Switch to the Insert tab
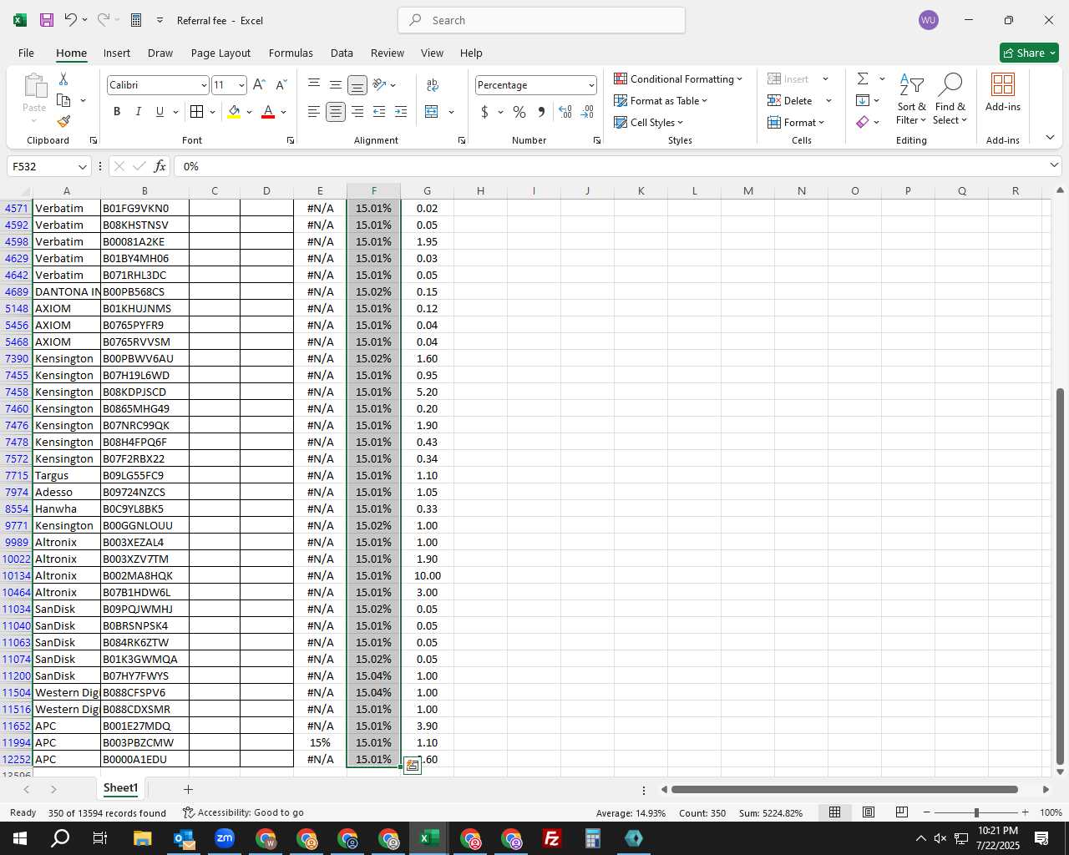Viewport: 1069px width, 855px height. (x=116, y=53)
